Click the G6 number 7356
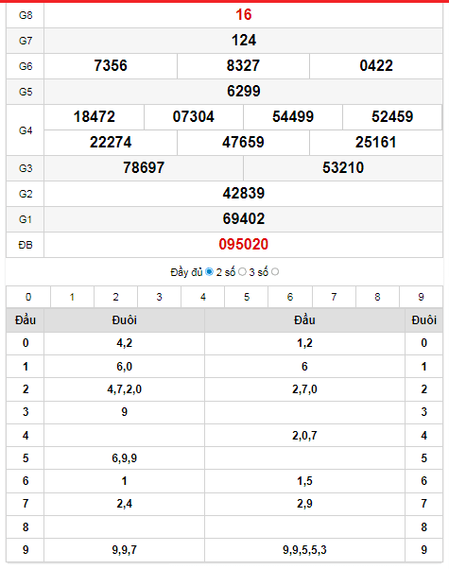The image size is (449, 569). click(x=111, y=65)
